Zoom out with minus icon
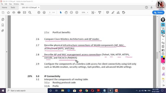Screen dimensions: 166x93 (72, 13)
